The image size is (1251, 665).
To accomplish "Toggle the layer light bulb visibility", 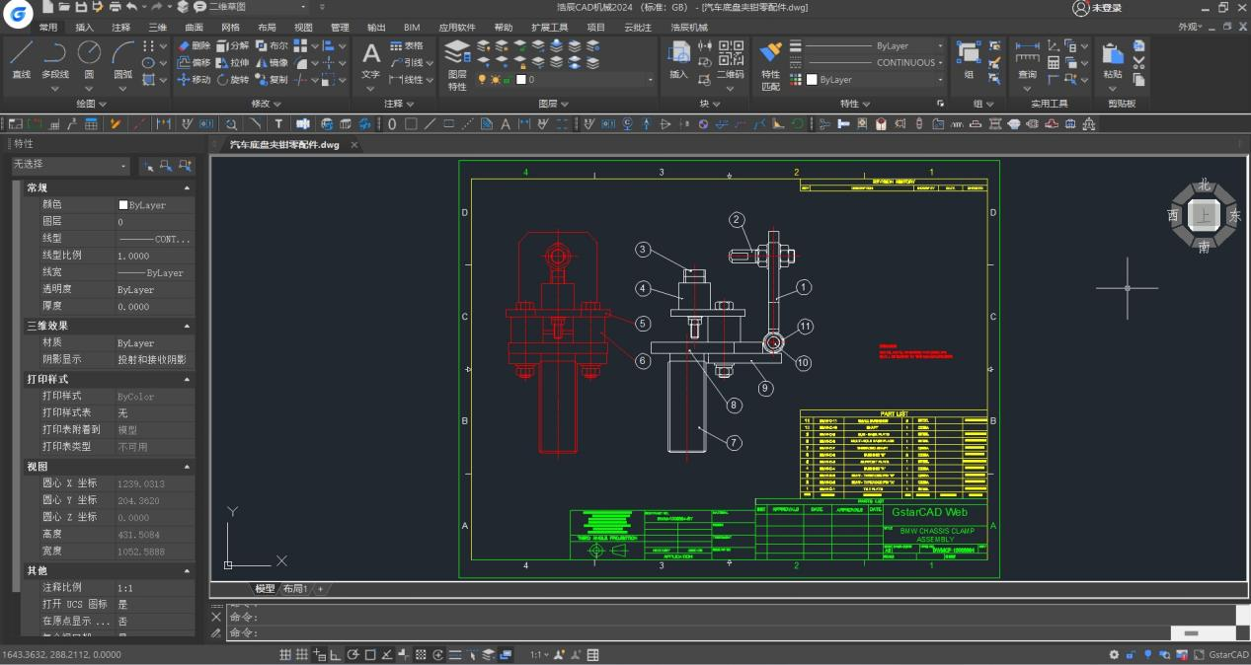I will point(482,79).
